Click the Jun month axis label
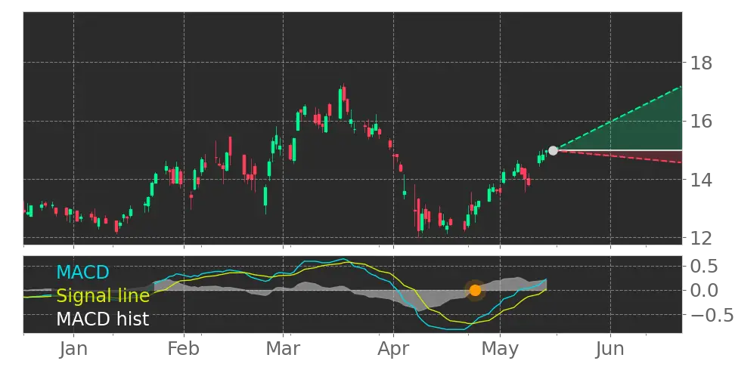Image resolution: width=735 pixels, height=367 pixels. point(610,349)
